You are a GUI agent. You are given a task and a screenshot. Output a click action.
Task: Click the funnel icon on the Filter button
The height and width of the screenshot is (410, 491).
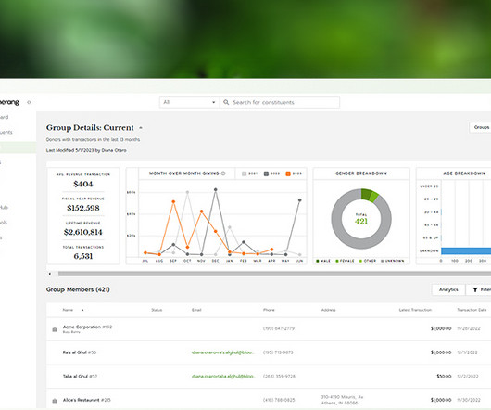click(x=475, y=290)
